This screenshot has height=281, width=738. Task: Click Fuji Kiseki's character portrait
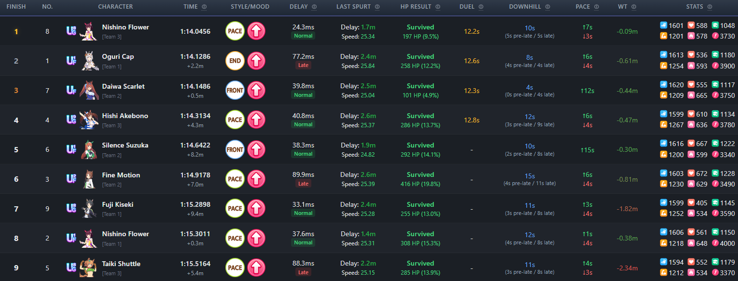coord(88,209)
